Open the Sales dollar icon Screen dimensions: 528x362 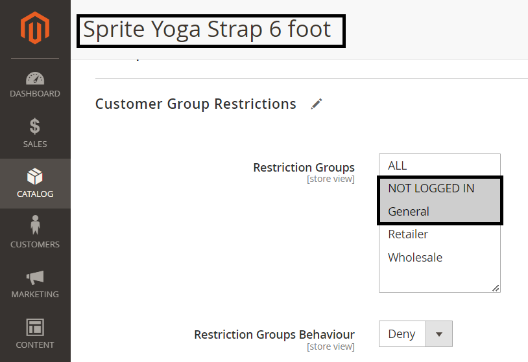click(35, 127)
